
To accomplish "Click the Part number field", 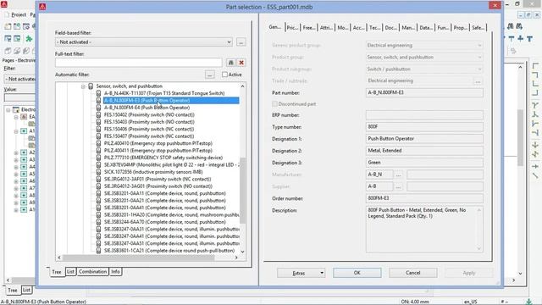I will (x=424, y=92).
